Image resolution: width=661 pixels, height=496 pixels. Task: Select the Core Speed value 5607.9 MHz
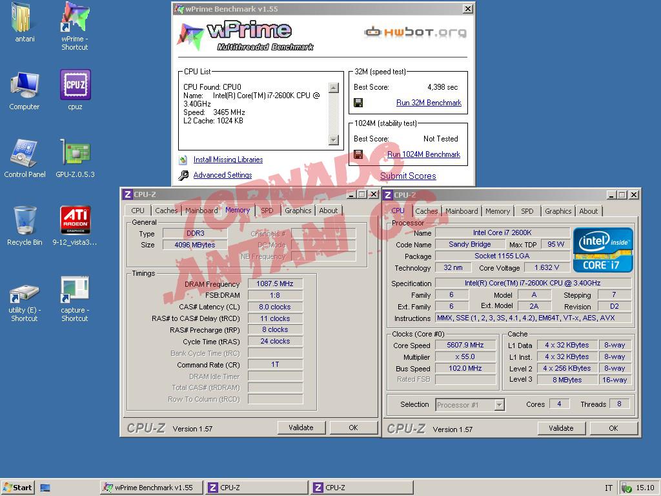[465, 345]
